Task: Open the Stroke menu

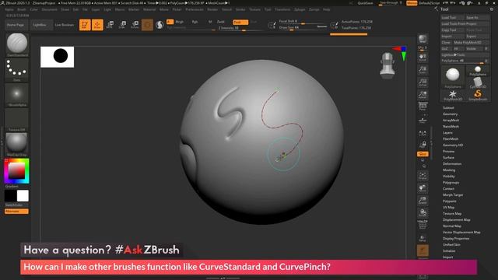Action: 240,9
